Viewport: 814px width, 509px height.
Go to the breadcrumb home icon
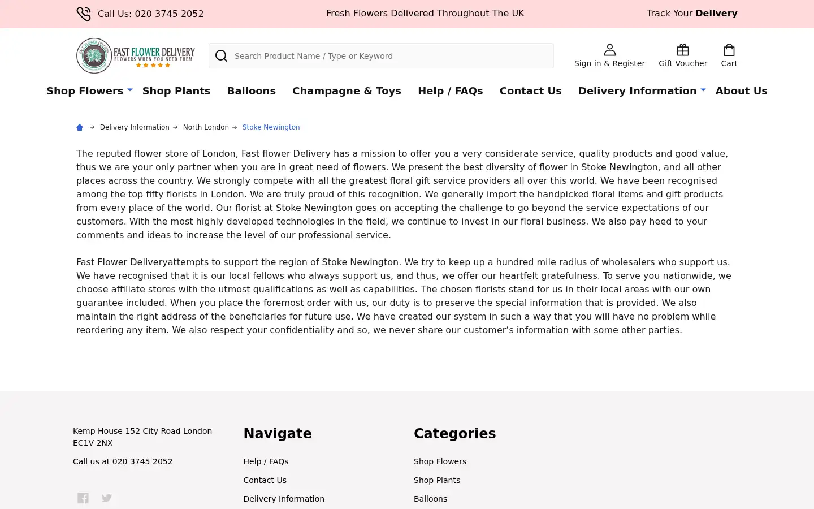tap(80, 127)
